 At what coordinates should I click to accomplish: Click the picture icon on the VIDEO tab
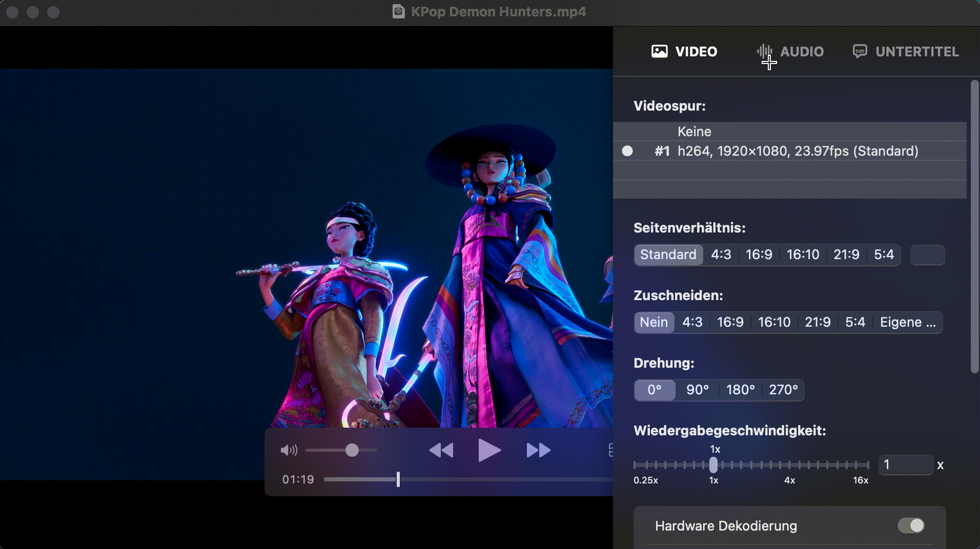[659, 51]
